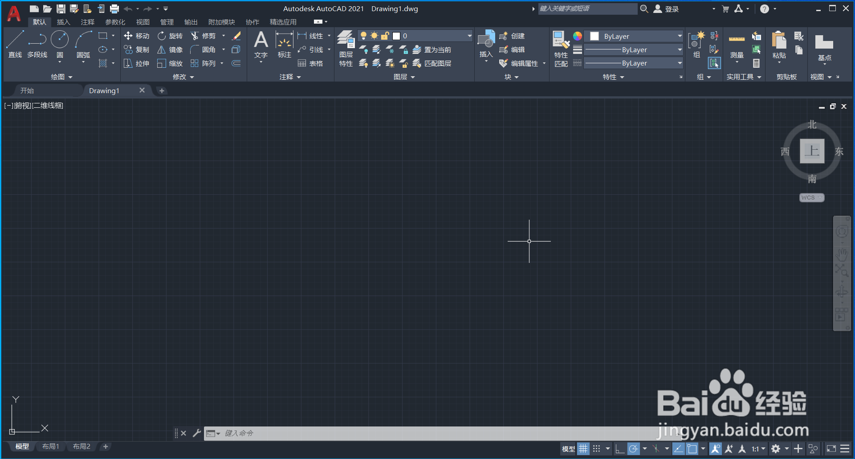855x459 pixels.
Task: Click the 复制 (Copy) tool
Action: [x=137, y=49]
